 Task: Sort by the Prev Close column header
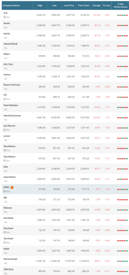coord(84,5)
